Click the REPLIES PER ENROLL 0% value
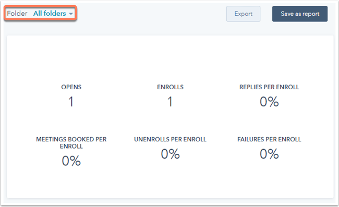Image resolution: width=339 pixels, height=207 pixels. 269,102
